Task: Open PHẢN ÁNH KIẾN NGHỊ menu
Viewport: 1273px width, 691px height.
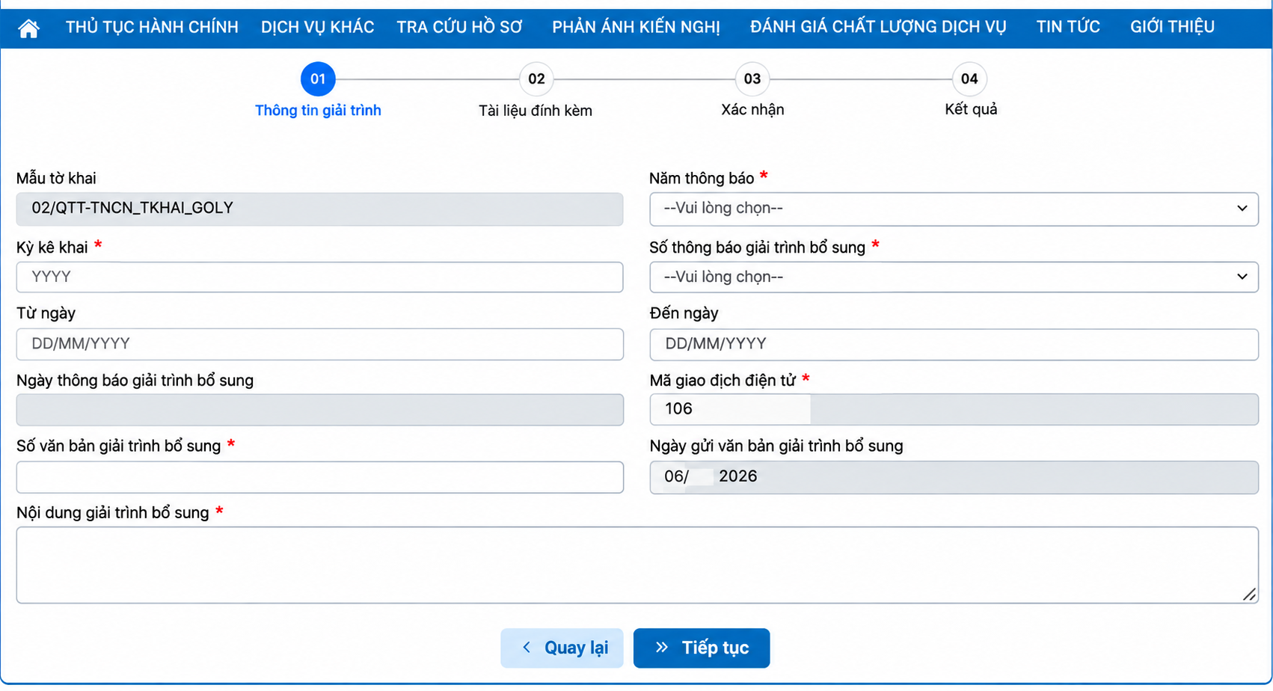Action: coord(636,27)
